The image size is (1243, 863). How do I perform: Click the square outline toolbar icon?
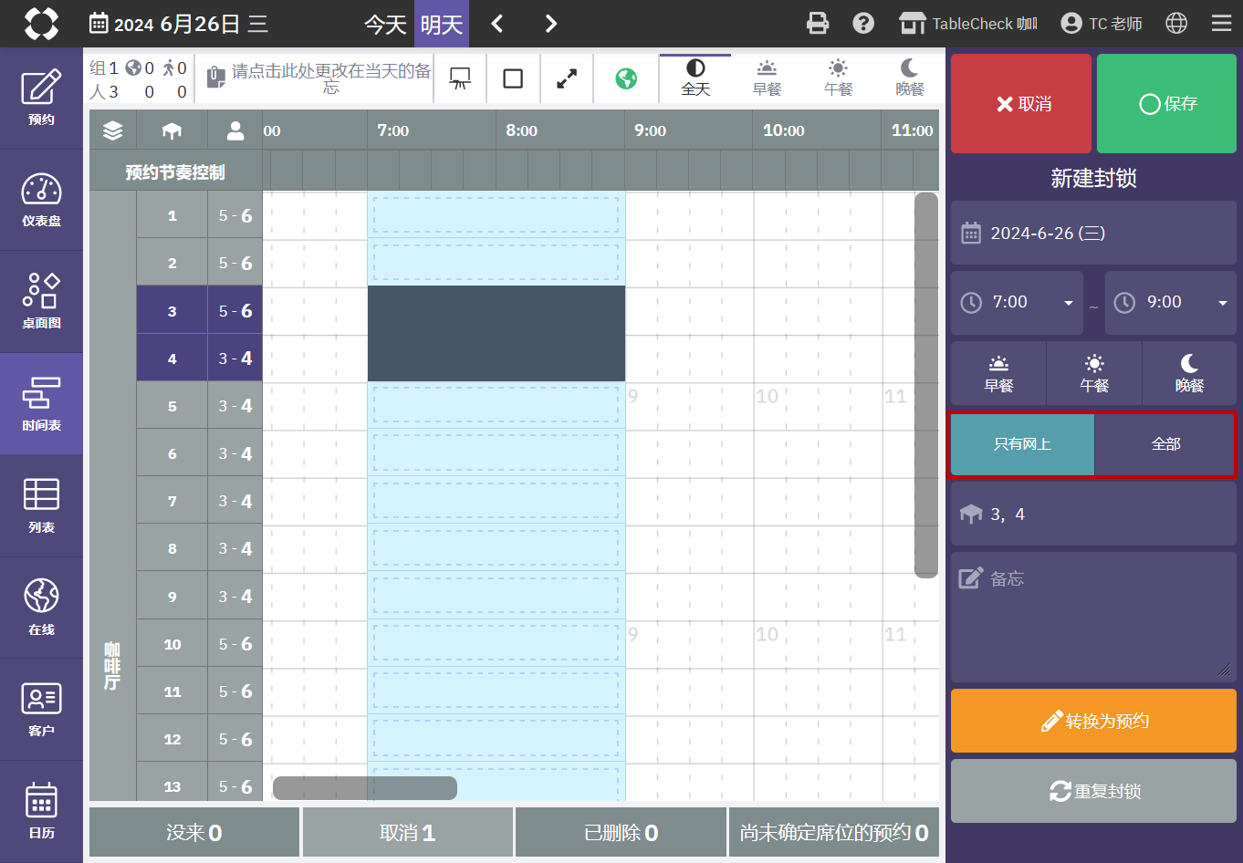pyautogui.click(x=513, y=78)
